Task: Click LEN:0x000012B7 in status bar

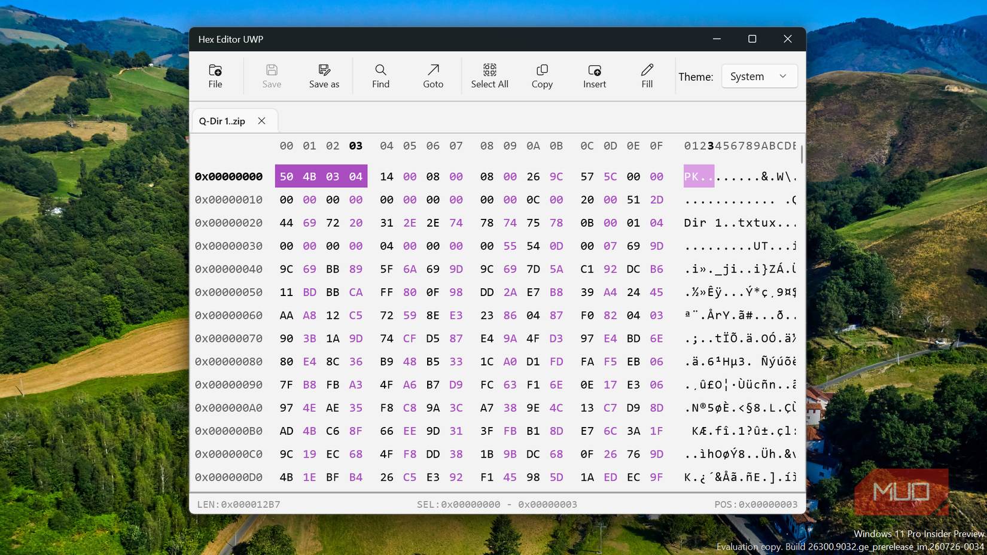Action: pos(239,504)
